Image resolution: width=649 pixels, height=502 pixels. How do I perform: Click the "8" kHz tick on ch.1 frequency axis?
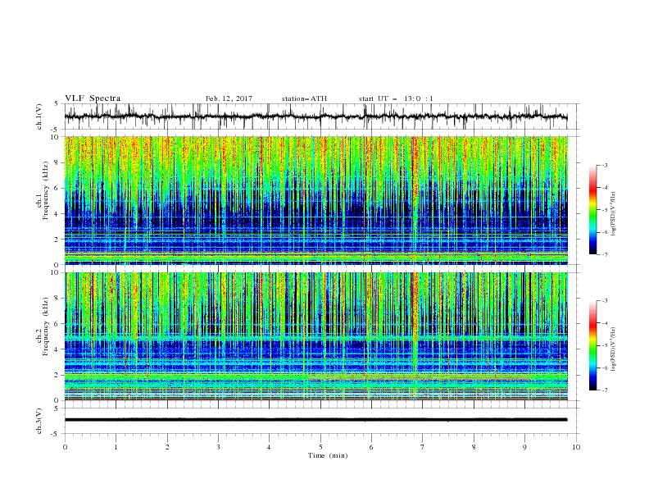click(x=57, y=162)
